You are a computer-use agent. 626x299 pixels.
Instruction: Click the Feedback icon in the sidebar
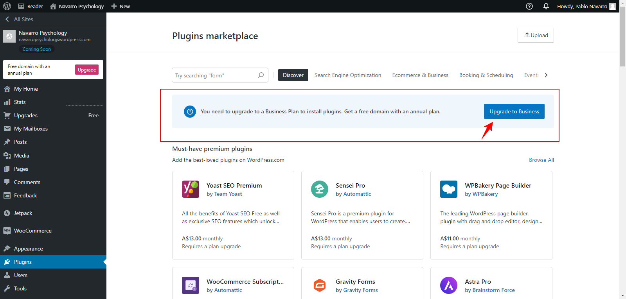[x=7, y=195]
